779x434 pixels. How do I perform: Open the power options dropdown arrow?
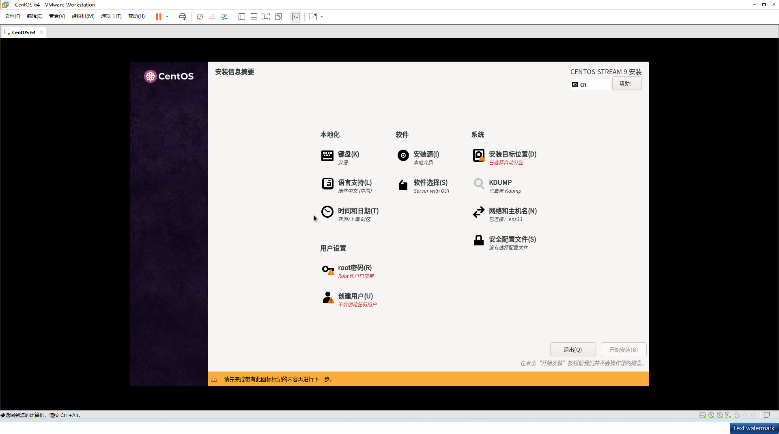[167, 17]
